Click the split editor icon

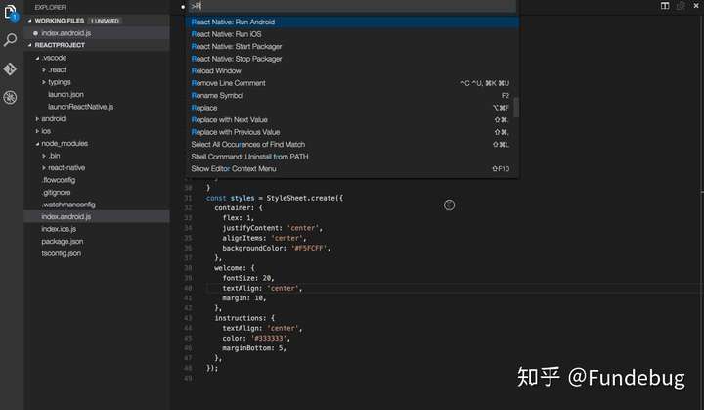click(x=665, y=6)
